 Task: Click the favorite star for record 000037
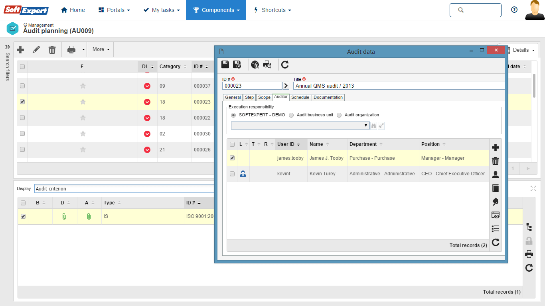click(x=83, y=86)
